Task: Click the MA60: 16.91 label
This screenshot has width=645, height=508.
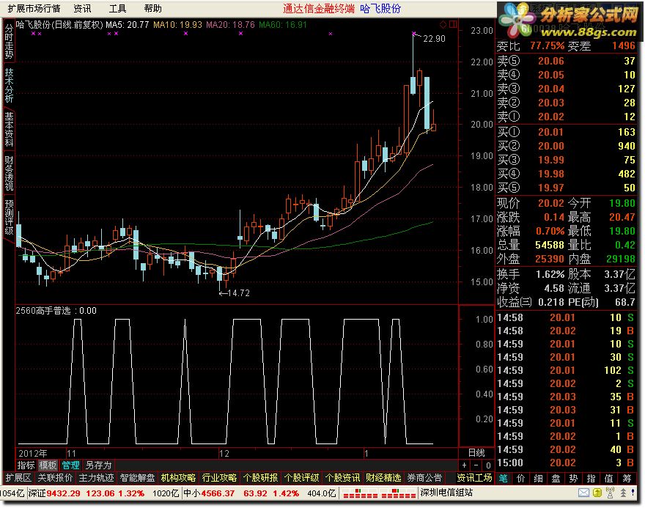Action: click(283, 25)
